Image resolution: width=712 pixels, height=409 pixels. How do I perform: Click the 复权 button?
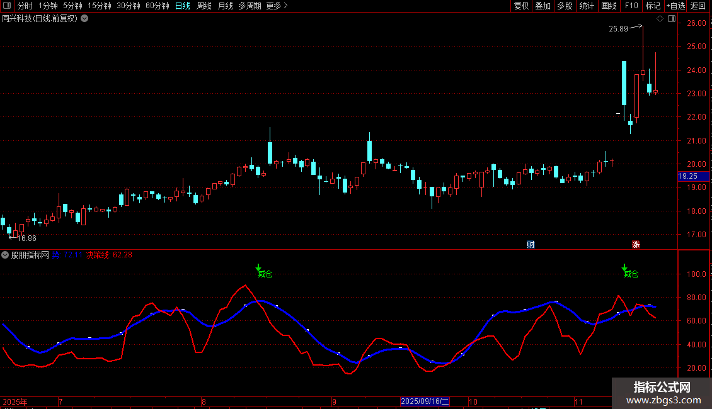521,6
